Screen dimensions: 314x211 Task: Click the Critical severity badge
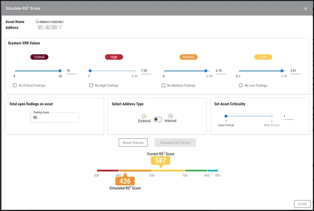[x=39, y=57]
